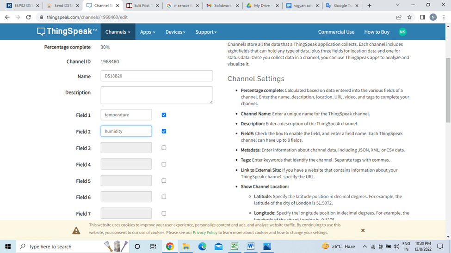The width and height of the screenshot is (451, 253).
Task: Open Word from taskbar
Action: pos(251,247)
